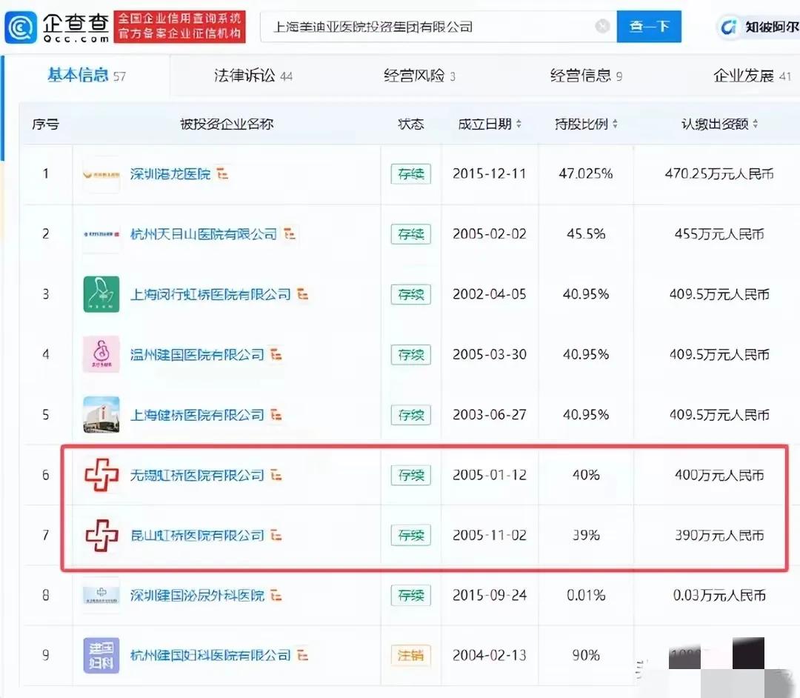The height and width of the screenshot is (698, 800).
Task: Click purple 建国妇科 logo icon
Action: [101, 656]
